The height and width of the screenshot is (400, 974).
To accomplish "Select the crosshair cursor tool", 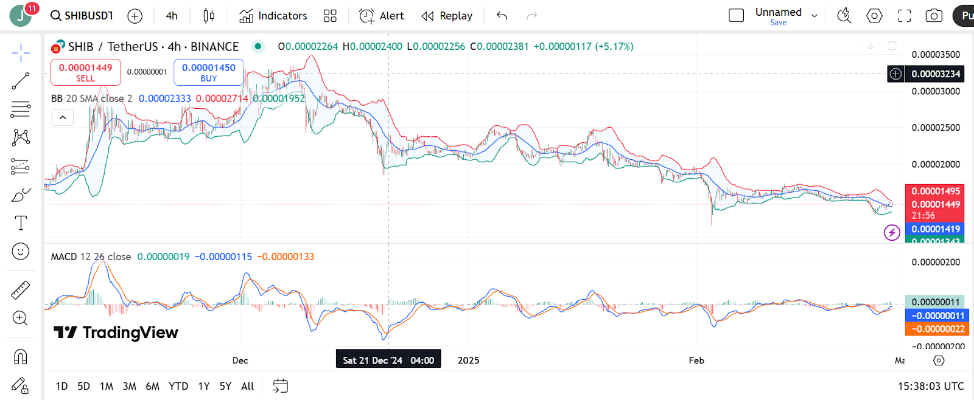I will click(21, 53).
